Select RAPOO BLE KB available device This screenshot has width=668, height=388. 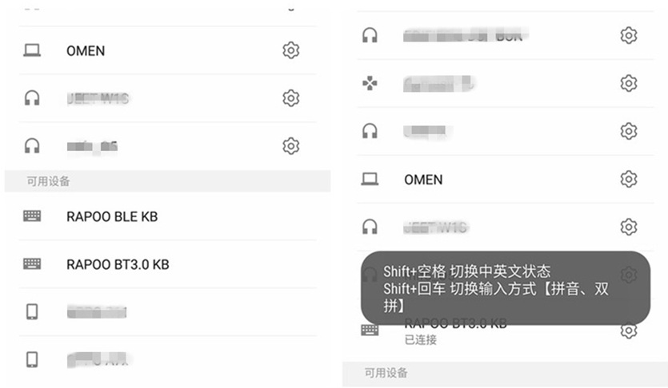pyautogui.click(x=168, y=216)
